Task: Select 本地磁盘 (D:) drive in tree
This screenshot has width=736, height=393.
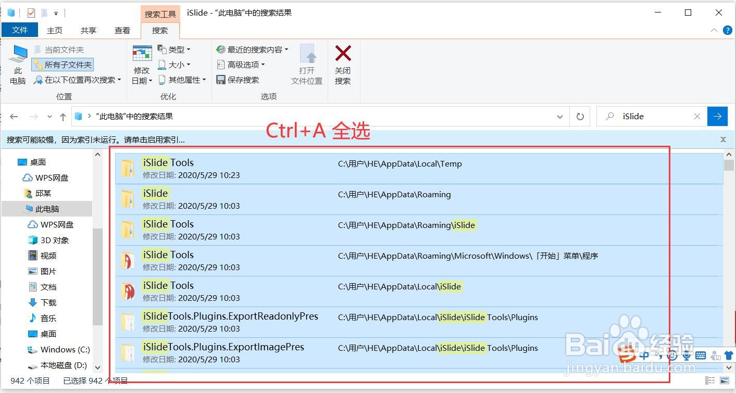Action: 57,365
